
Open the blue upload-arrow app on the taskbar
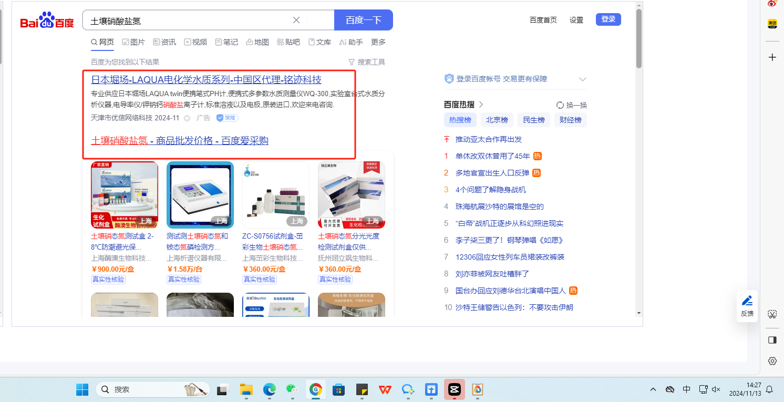(x=431, y=389)
